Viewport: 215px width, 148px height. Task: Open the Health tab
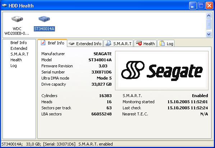pyautogui.click(x=145, y=44)
